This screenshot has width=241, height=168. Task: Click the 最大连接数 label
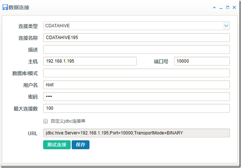tap(25, 109)
